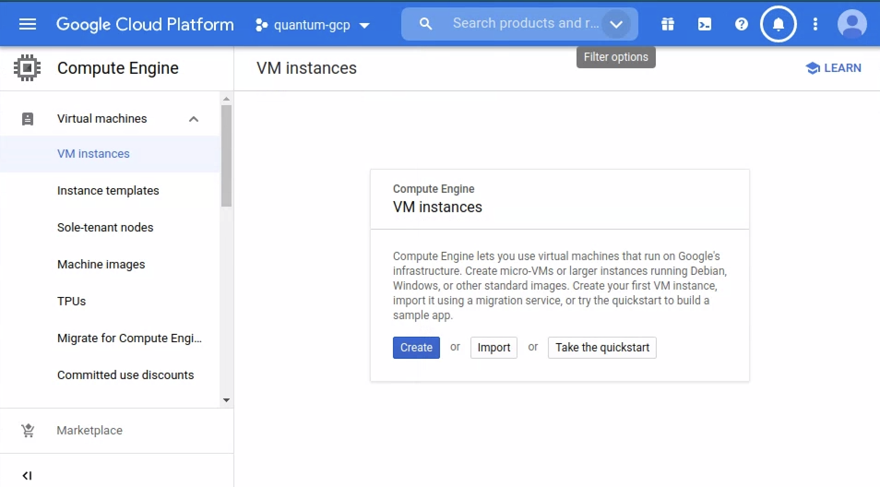Activate Cloud Shell terminal icon

point(704,24)
